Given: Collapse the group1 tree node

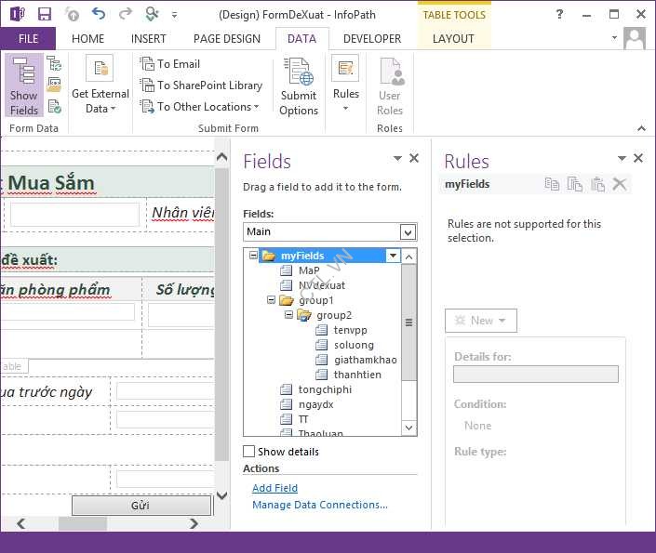Looking at the screenshot, I should coord(272,300).
